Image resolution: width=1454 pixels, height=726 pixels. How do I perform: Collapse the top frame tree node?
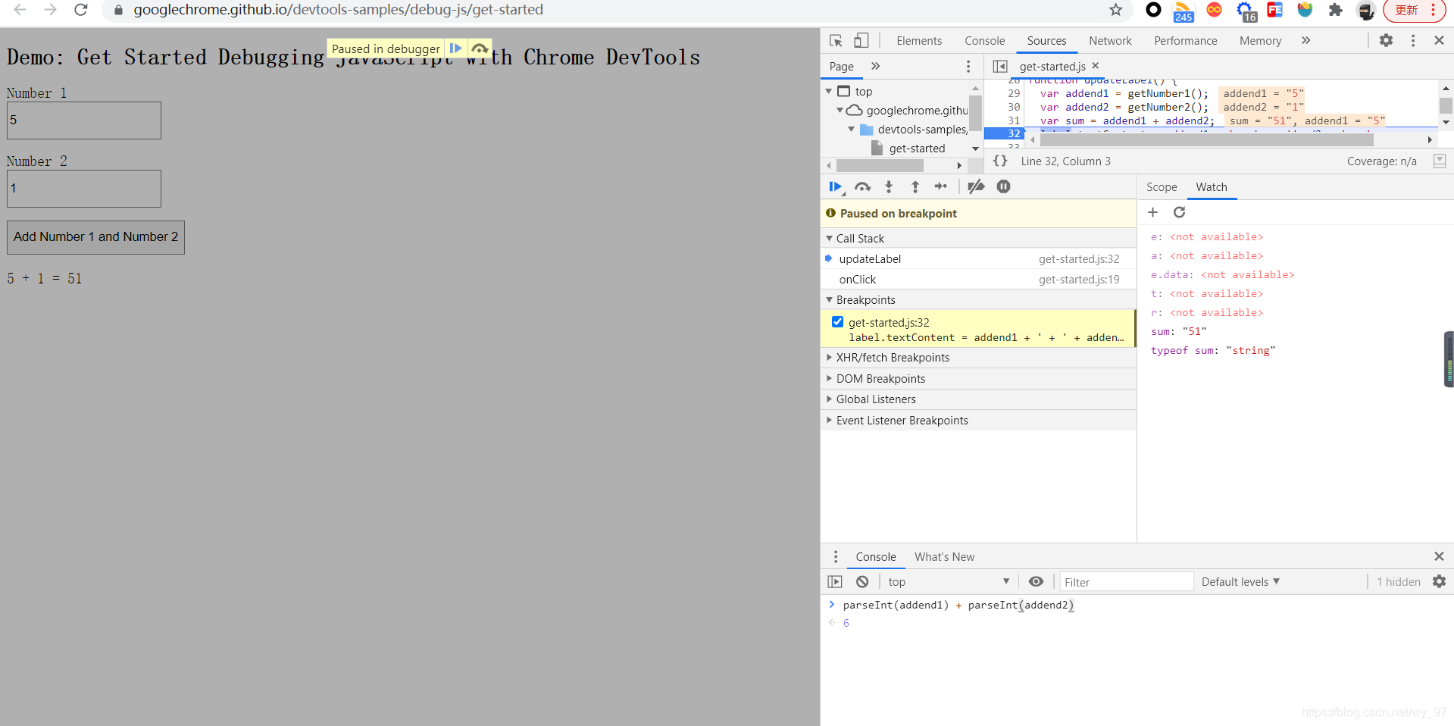829,91
